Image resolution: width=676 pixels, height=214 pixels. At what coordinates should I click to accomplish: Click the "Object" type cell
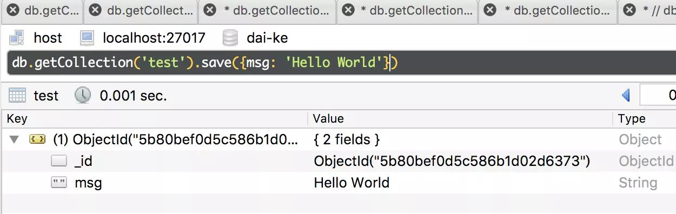640,139
